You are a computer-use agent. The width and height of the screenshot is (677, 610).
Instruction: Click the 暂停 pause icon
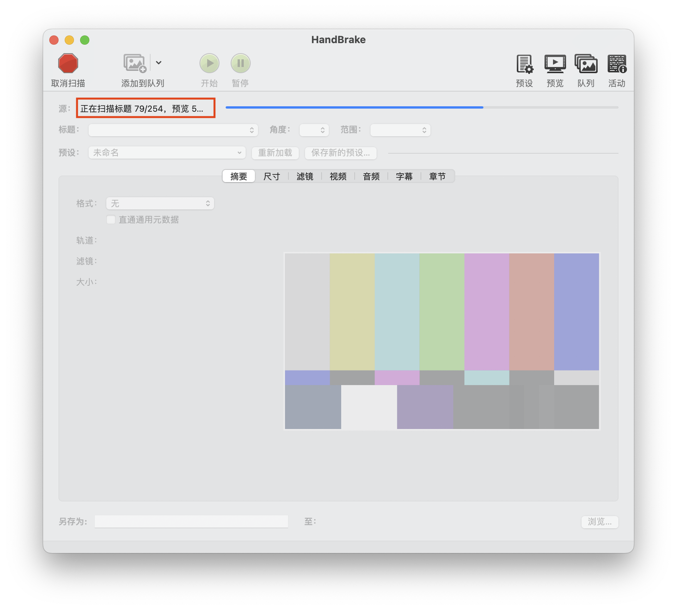tap(240, 63)
